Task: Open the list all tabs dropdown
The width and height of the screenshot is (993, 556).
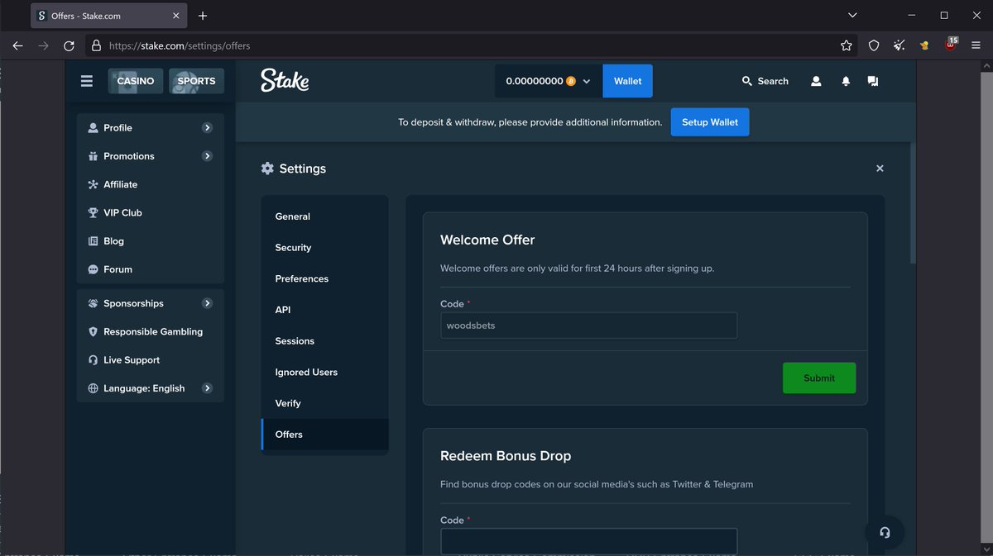Action: pyautogui.click(x=853, y=16)
